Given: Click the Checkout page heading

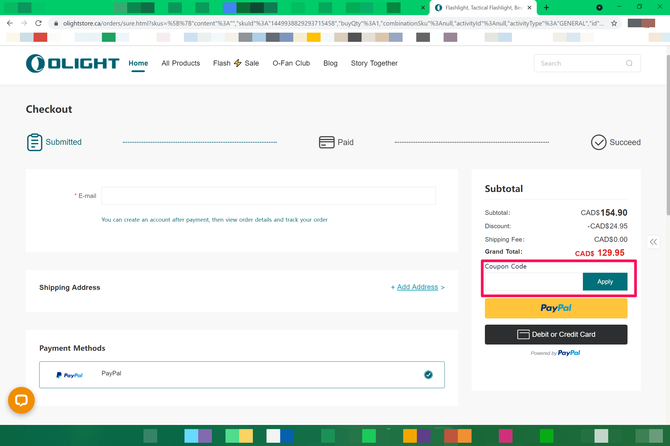Looking at the screenshot, I should [x=49, y=109].
